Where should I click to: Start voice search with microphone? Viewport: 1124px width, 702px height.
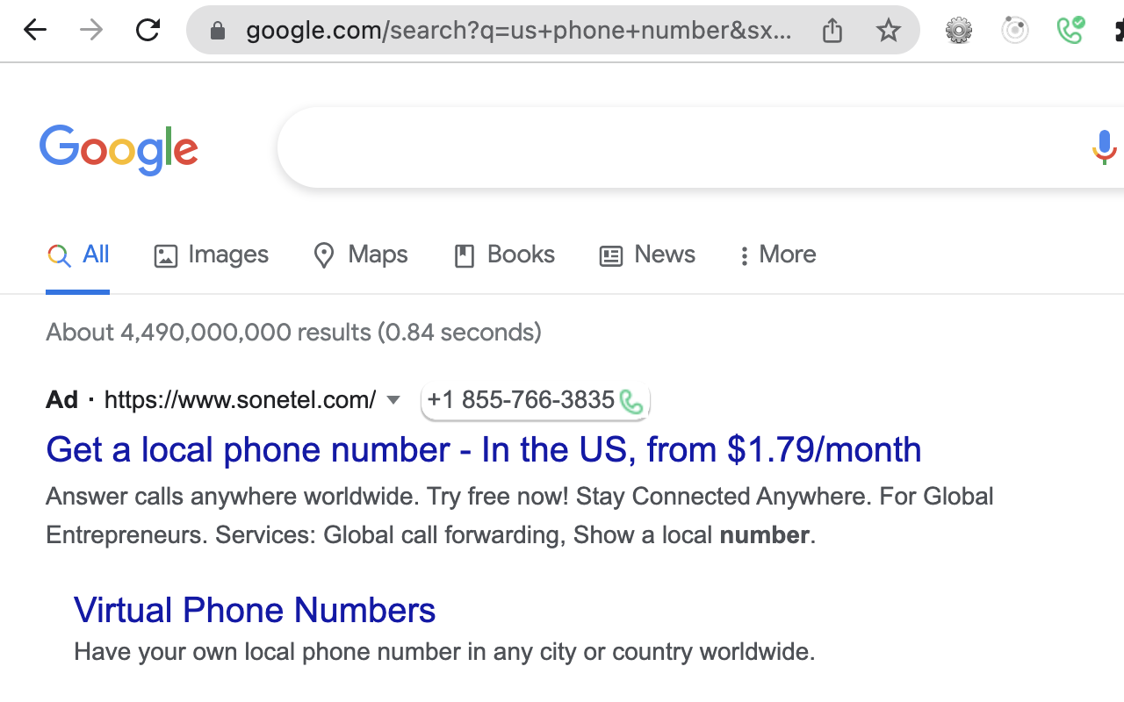1104,147
